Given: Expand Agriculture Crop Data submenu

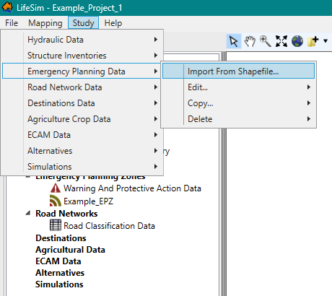Looking at the screenshot, I should click(82, 119).
